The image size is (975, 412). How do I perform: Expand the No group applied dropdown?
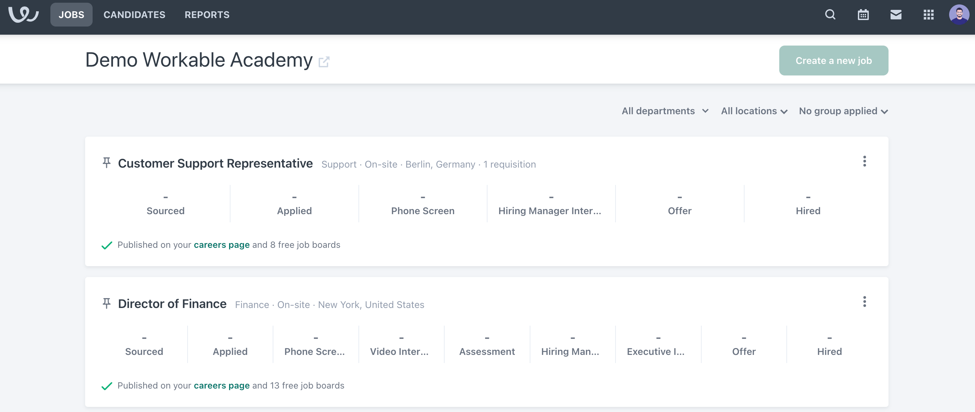(843, 111)
